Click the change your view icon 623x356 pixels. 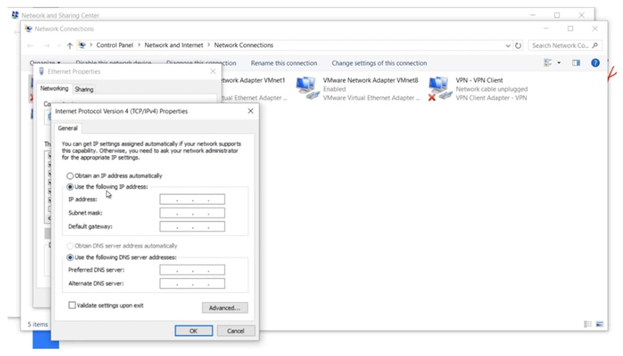pos(548,63)
